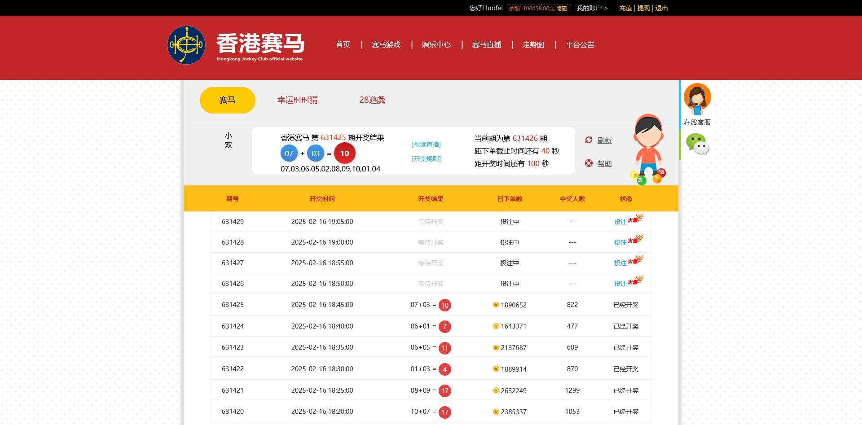Click the refresh arrows icon

589,140
